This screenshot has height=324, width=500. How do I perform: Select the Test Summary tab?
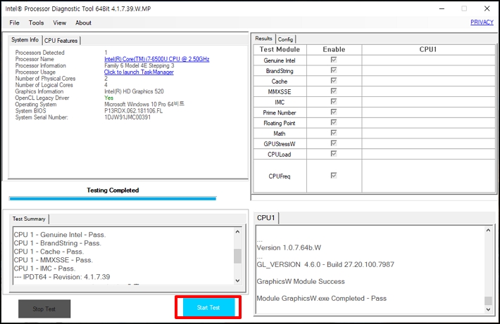tap(29, 219)
